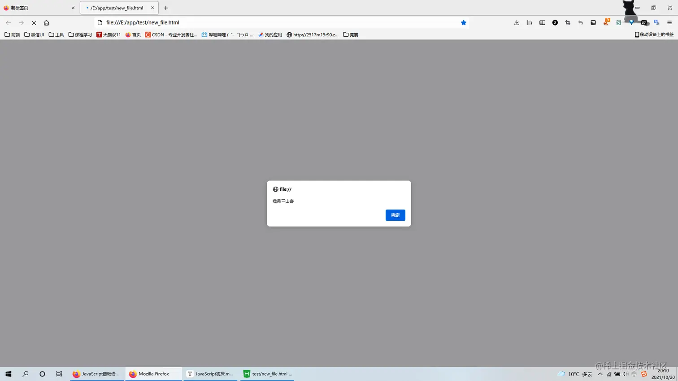The image size is (678, 381).
Task: Open the 竞赛 bookmark folder
Action: coord(351,34)
